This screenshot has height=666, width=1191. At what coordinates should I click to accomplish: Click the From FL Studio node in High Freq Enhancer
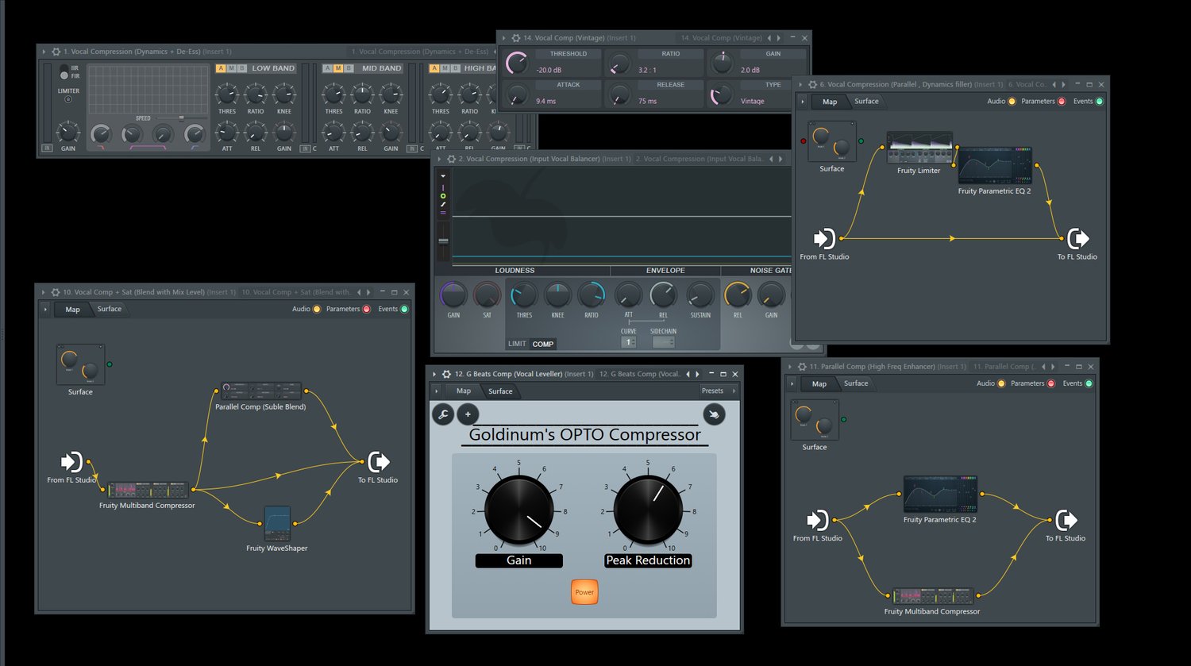(x=818, y=520)
